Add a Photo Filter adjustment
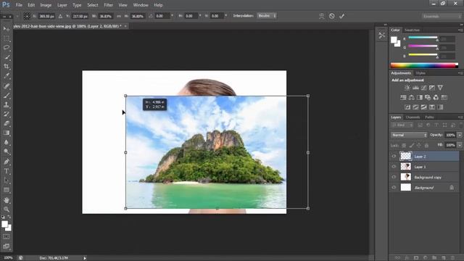Image resolution: width=464 pixels, height=261 pixels. click(x=428, y=97)
